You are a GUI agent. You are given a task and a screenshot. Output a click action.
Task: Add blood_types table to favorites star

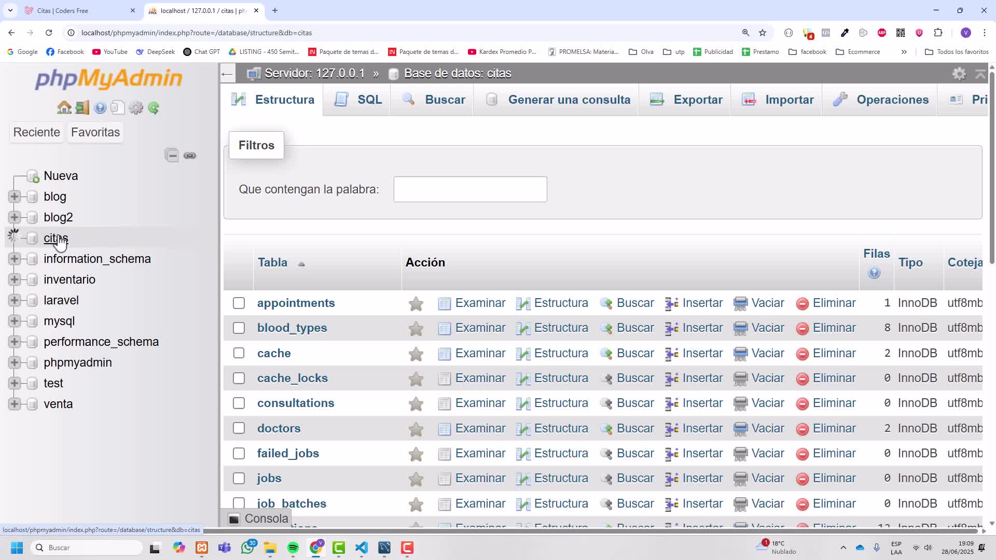tap(416, 329)
